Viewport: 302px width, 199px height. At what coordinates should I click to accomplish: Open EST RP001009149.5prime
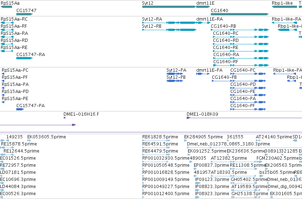coord(166,180)
